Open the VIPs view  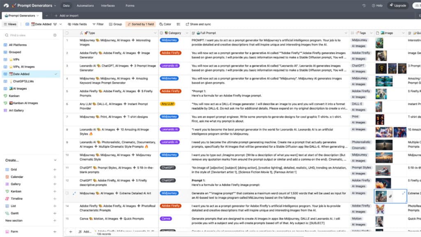30,59
